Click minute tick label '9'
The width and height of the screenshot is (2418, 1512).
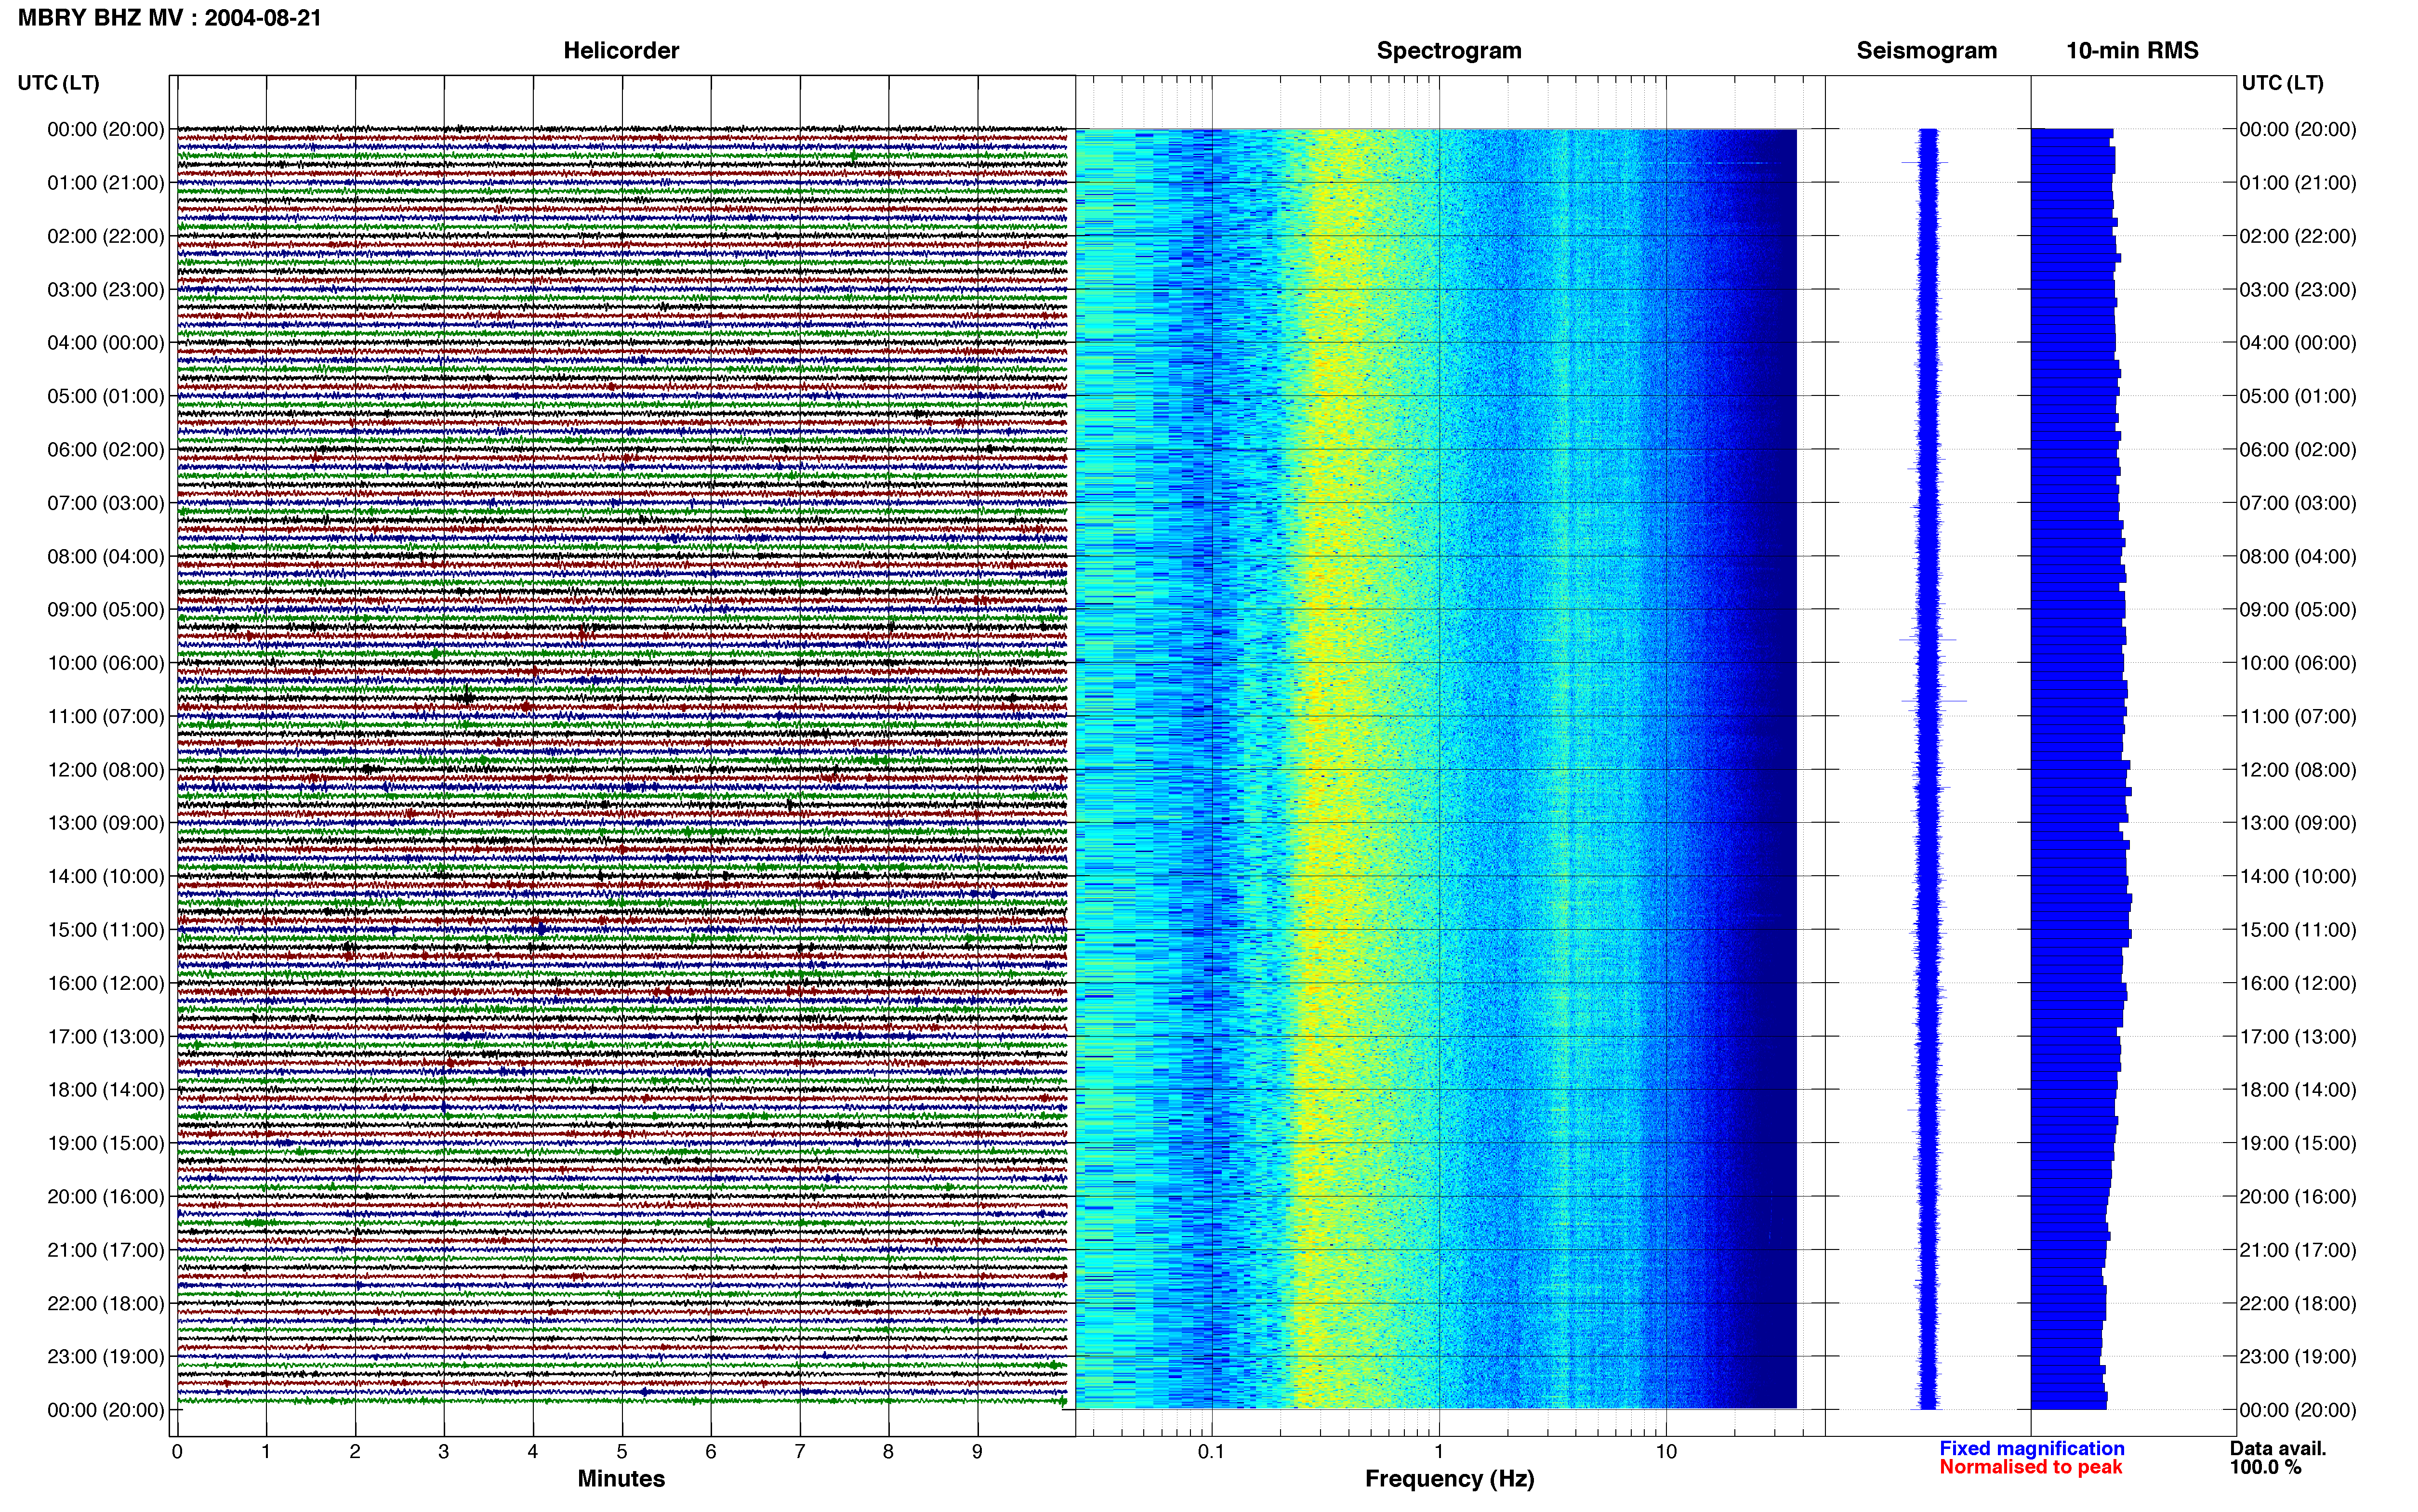coord(977,1452)
